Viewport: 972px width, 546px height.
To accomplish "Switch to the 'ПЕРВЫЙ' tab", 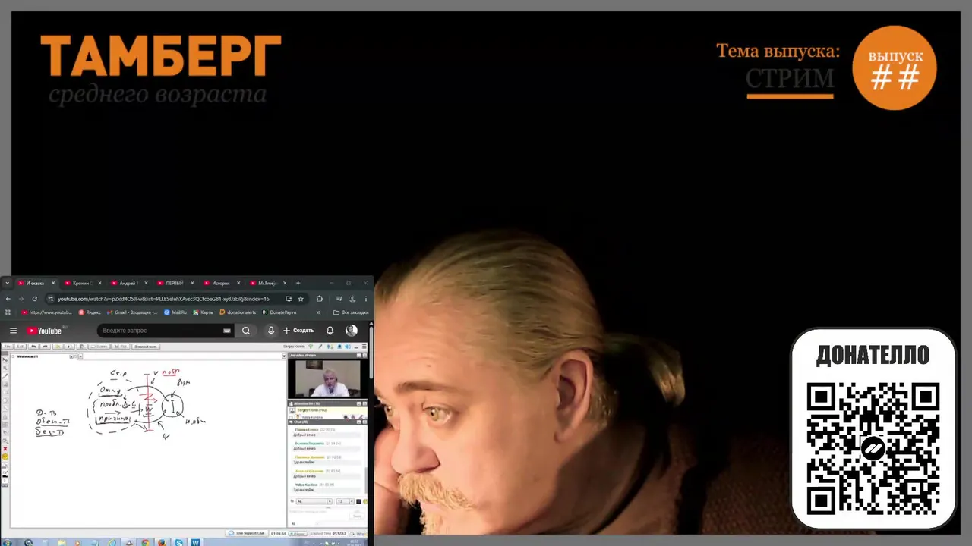I will (175, 283).
